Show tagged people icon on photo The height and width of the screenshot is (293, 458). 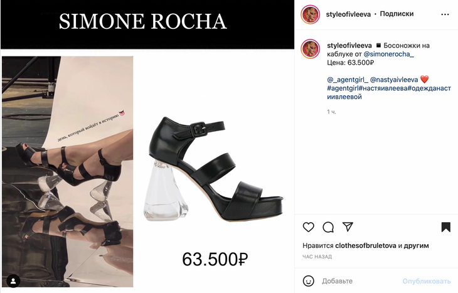[x=13, y=281]
